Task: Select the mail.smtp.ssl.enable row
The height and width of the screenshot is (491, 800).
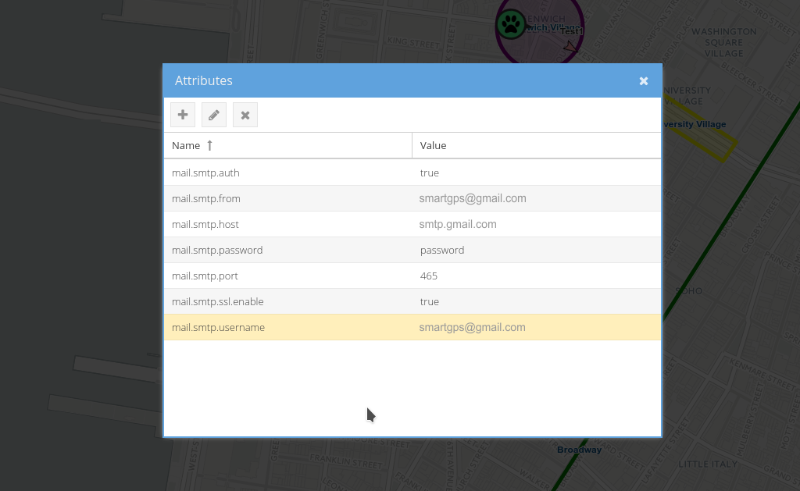Action: pyautogui.click(x=218, y=301)
